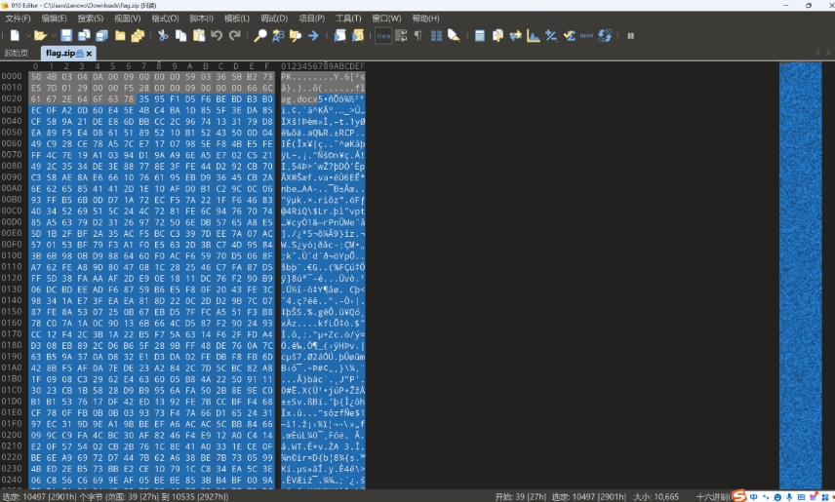Click the Undo arrow icon
Screen dimensions: 835x502
pyautogui.click(x=217, y=36)
